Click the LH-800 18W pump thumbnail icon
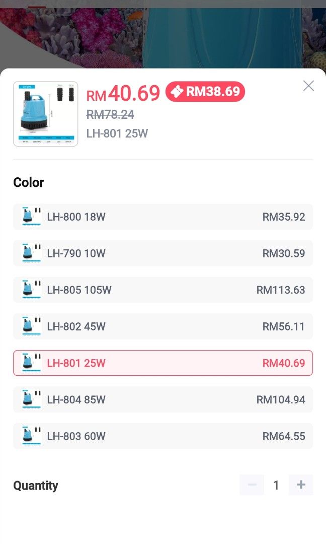Screen dimensions: 326x544 [x=30, y=217]
